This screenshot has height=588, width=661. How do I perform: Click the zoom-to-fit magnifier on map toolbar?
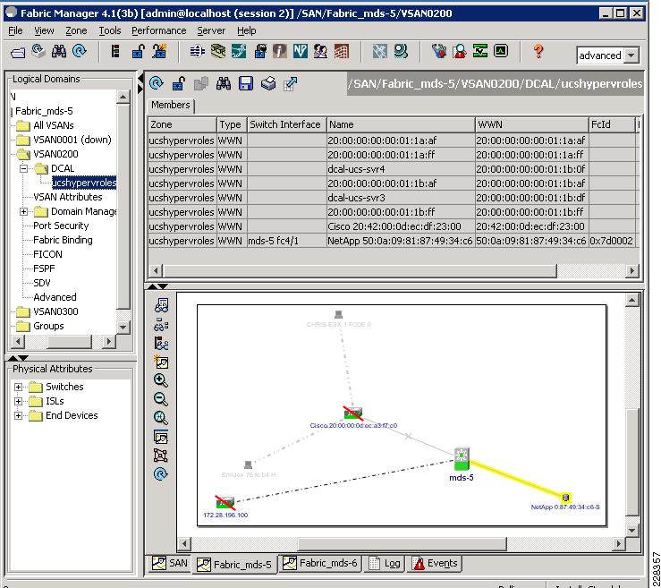coord(161,418)
